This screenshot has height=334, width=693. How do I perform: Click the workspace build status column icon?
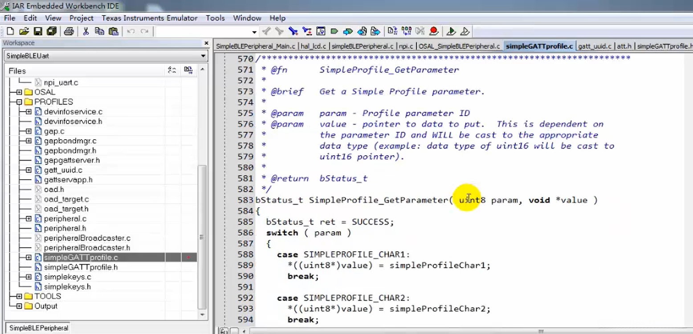(188, 70)
